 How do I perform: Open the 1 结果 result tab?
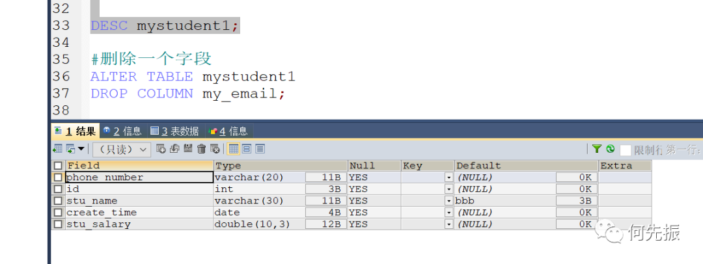76,131
